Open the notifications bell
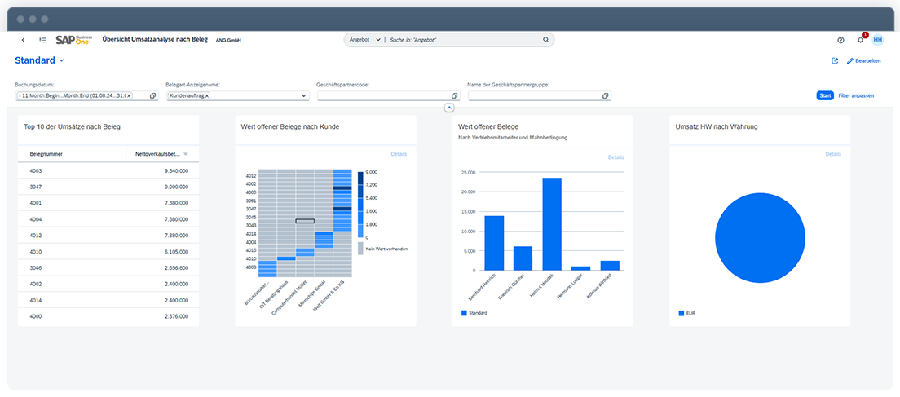900x397 pixels. tap(859, 40)
